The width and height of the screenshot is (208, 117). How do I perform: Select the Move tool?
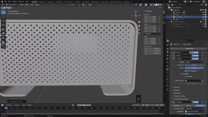tap(4, 21)
